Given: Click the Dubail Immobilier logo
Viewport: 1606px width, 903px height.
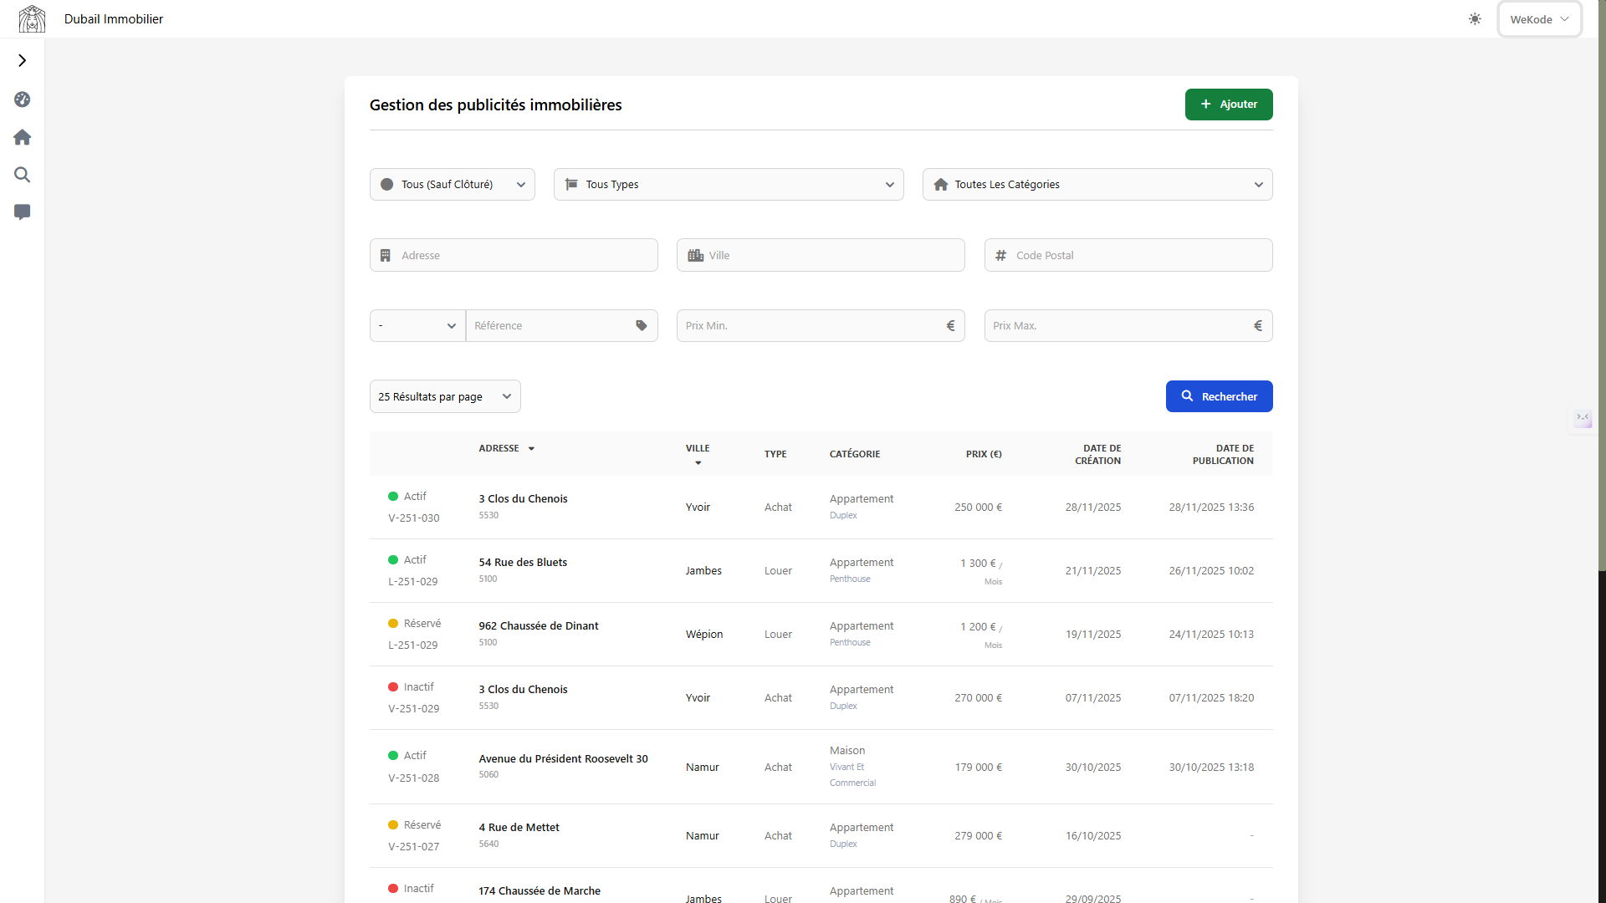Looking at the screenshot, I should [32, 18].
